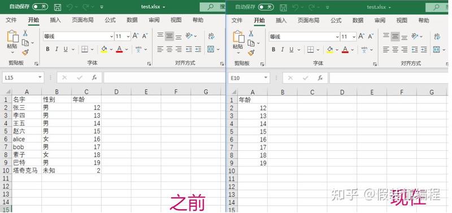The image size is (452, 213).
Task: Toggle 自动保存 switch in the E10 window
Action: click(x=266, y=7)
